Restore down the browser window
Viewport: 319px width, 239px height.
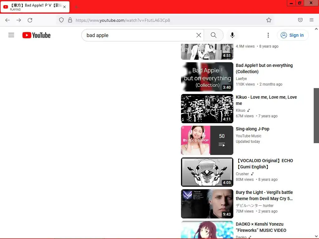tap(300, 3)
